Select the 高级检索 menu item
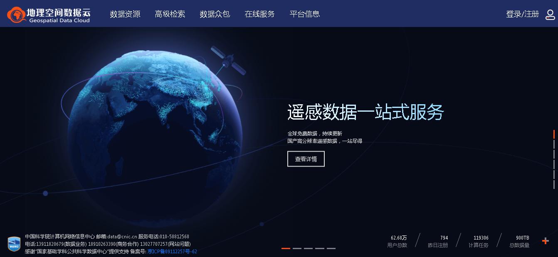This screenshot has height=257, width=558. click(170, 14)
